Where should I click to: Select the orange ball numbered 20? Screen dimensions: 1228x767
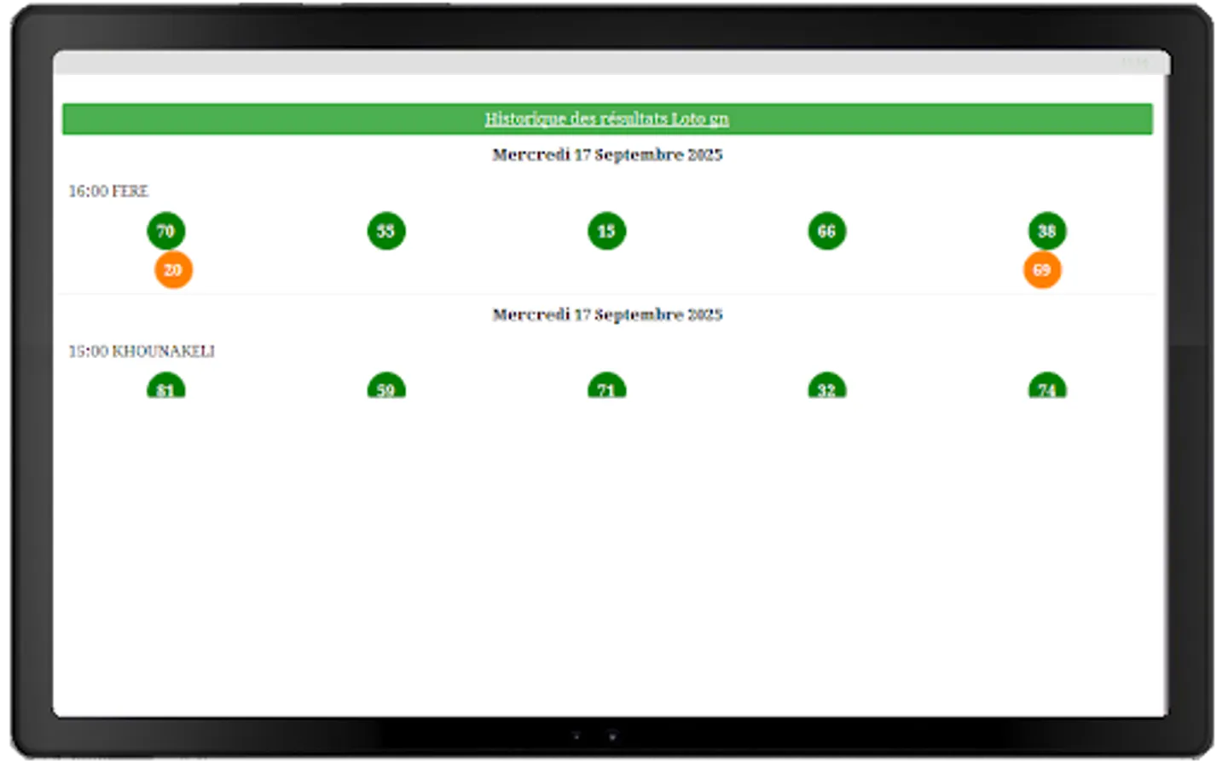click(x=173, y=270)
